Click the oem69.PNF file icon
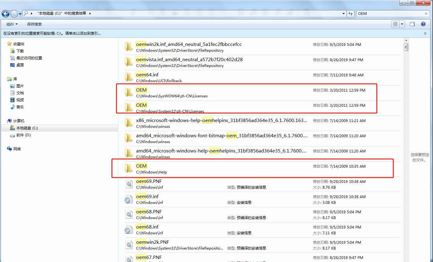This screenshot has width=433, height=262. click(129, 184)
